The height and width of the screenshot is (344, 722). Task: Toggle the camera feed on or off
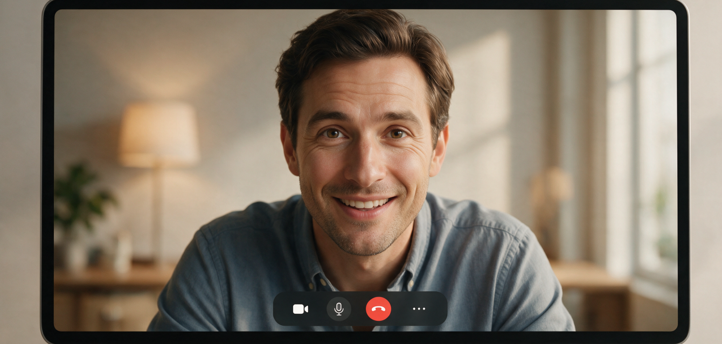pyautogui.click(x=300, y=309)
